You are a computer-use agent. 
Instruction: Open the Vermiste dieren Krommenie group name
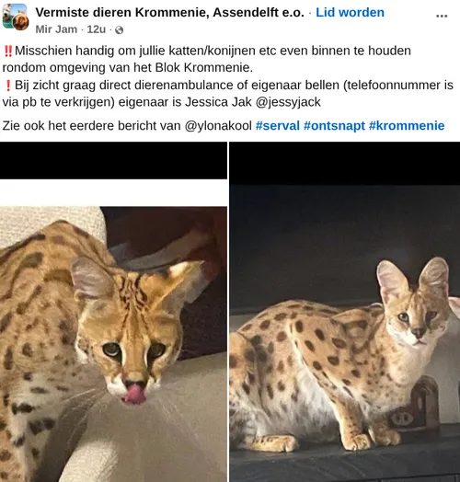click(169, 13)
